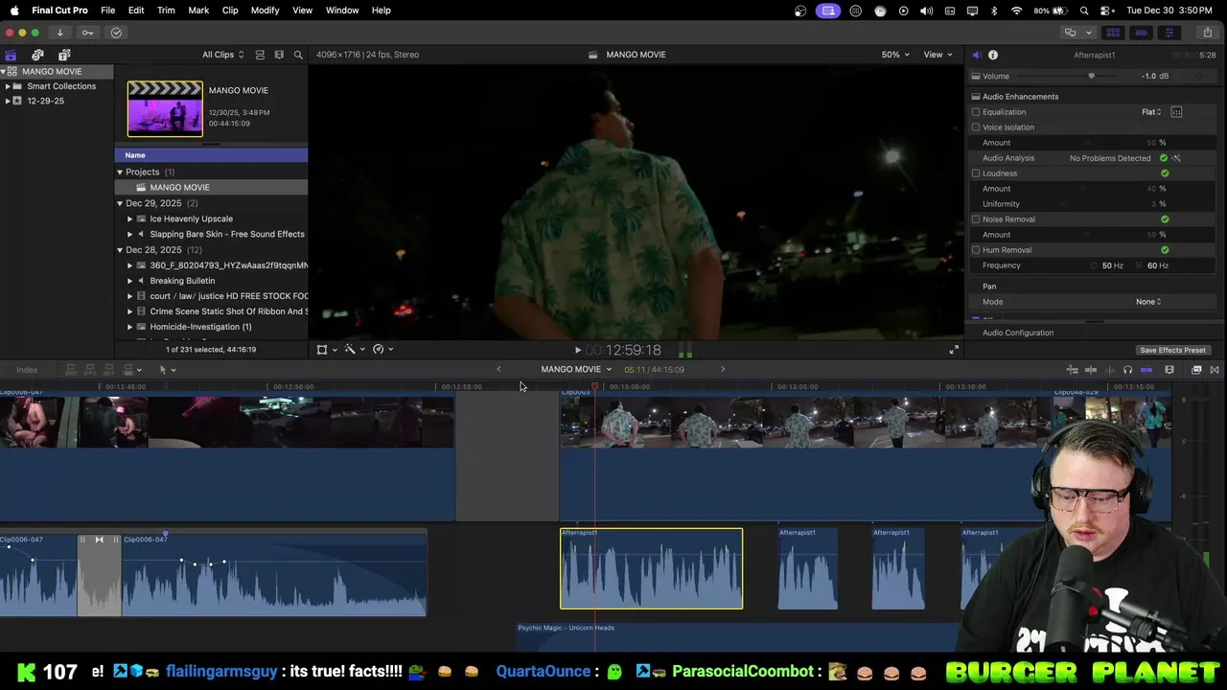Show the Photos and Audio sidebar

37,55
